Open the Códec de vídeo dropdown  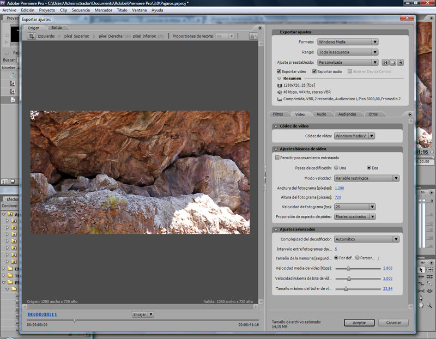(x=355, y=136)
